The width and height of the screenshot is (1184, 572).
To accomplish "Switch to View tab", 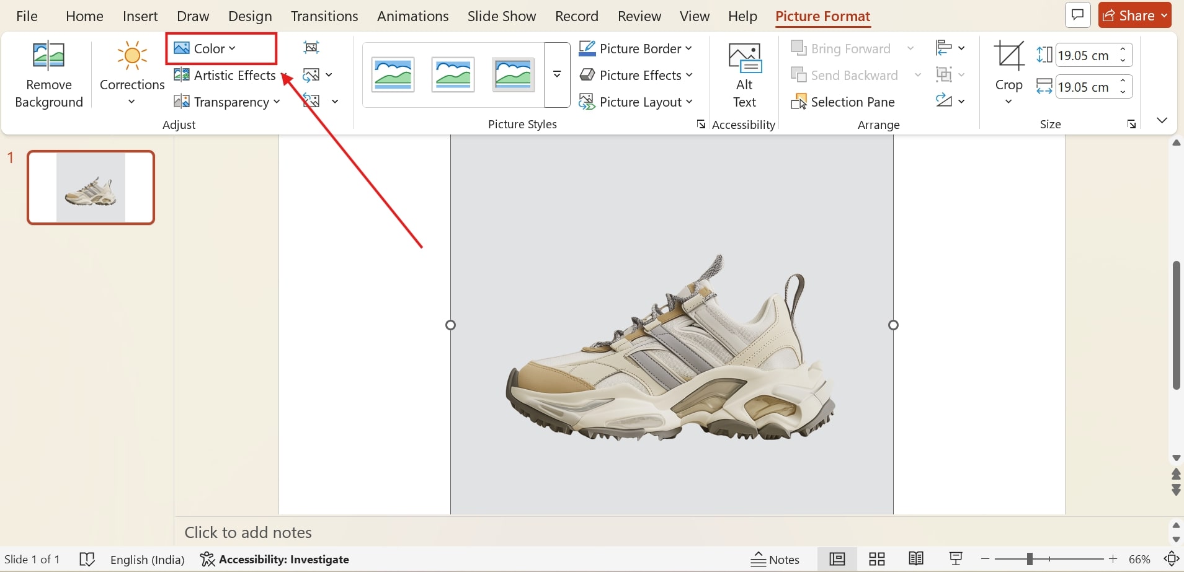I will pos(695,16).
